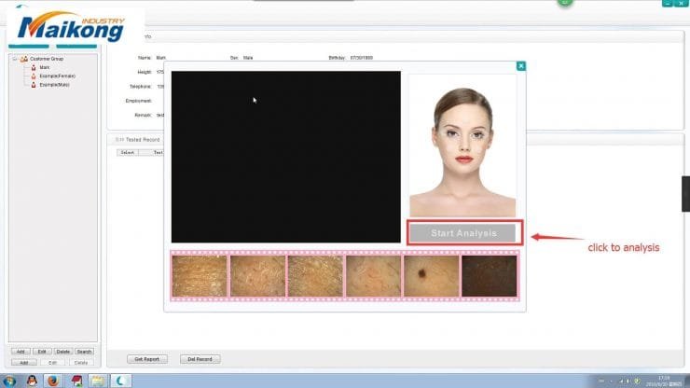Select Mark customer in tree
The width and height of the screenshot is (690, 388).
tap(44, 67)
